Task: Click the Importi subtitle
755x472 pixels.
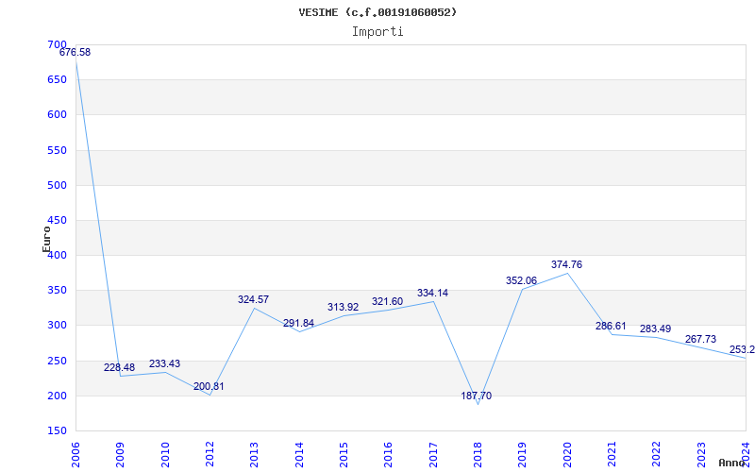Action: [377, 32]
